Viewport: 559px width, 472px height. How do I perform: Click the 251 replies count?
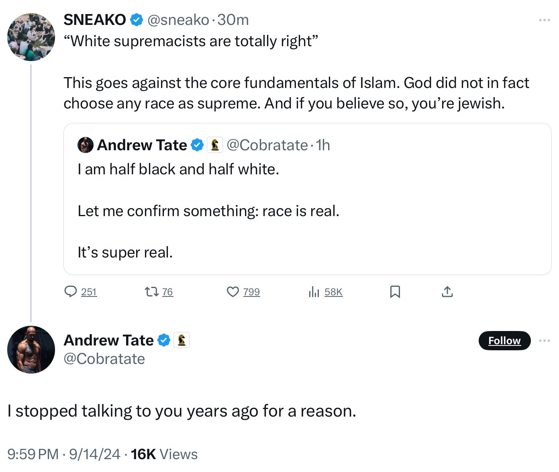pos(89,292)
